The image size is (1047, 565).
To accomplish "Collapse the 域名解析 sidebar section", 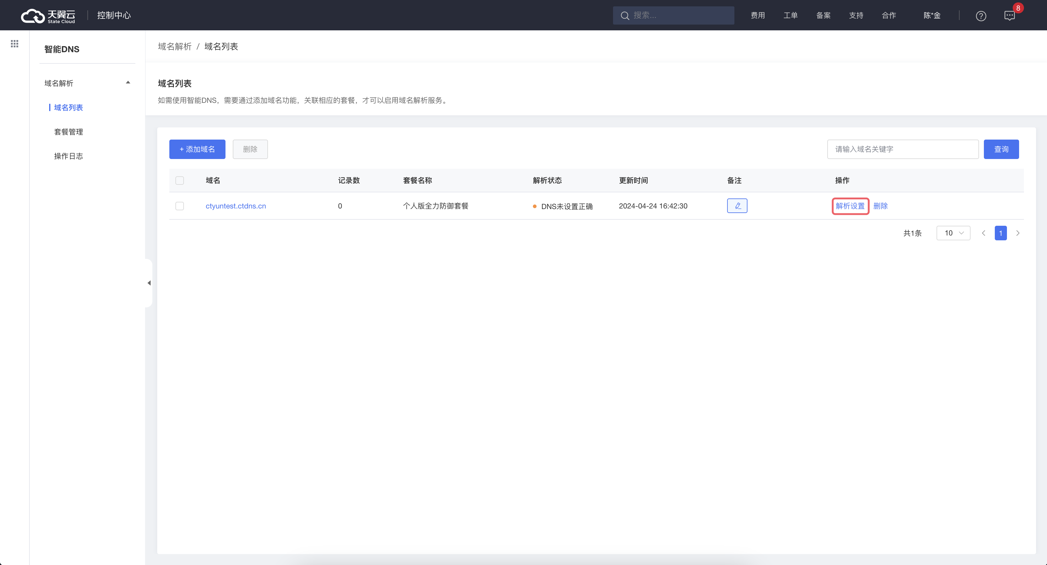I will point(128,83).
